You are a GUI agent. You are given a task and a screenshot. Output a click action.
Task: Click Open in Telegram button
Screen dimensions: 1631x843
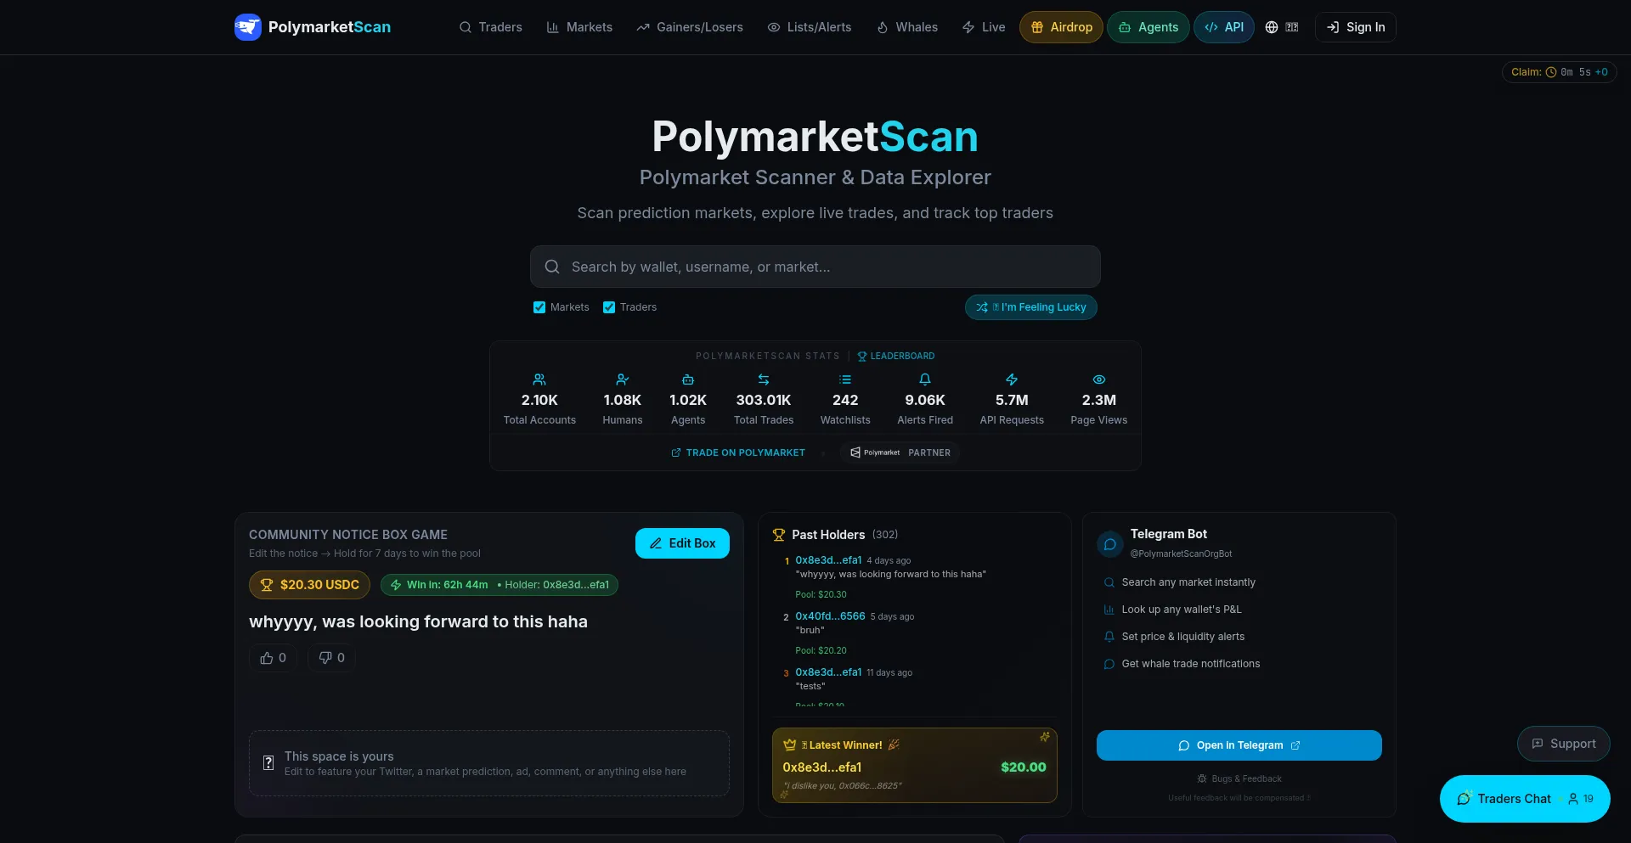[x=1239, y=745]
